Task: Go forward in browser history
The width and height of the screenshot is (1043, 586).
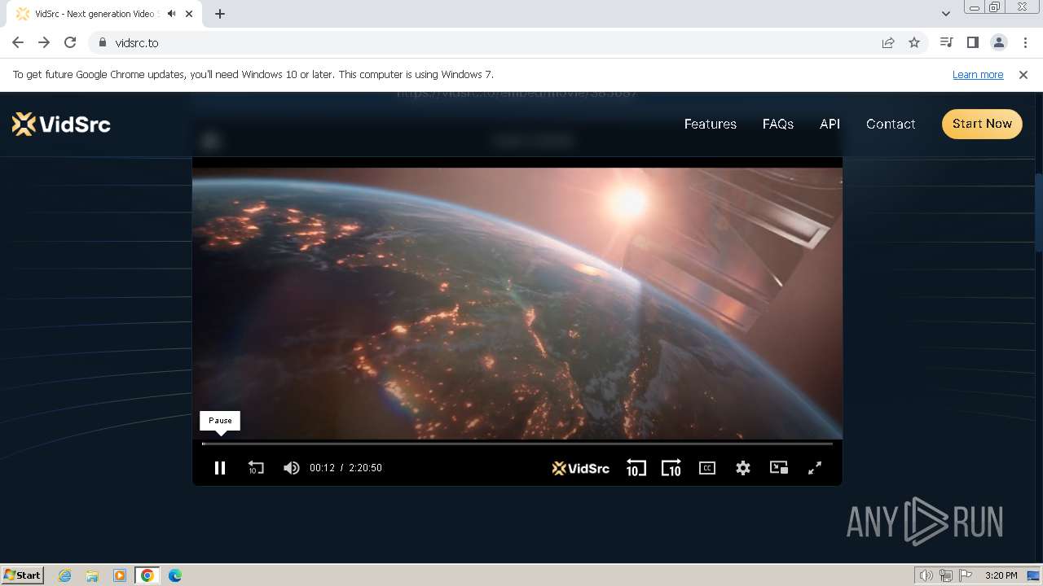Action: (x=44, y=42)
